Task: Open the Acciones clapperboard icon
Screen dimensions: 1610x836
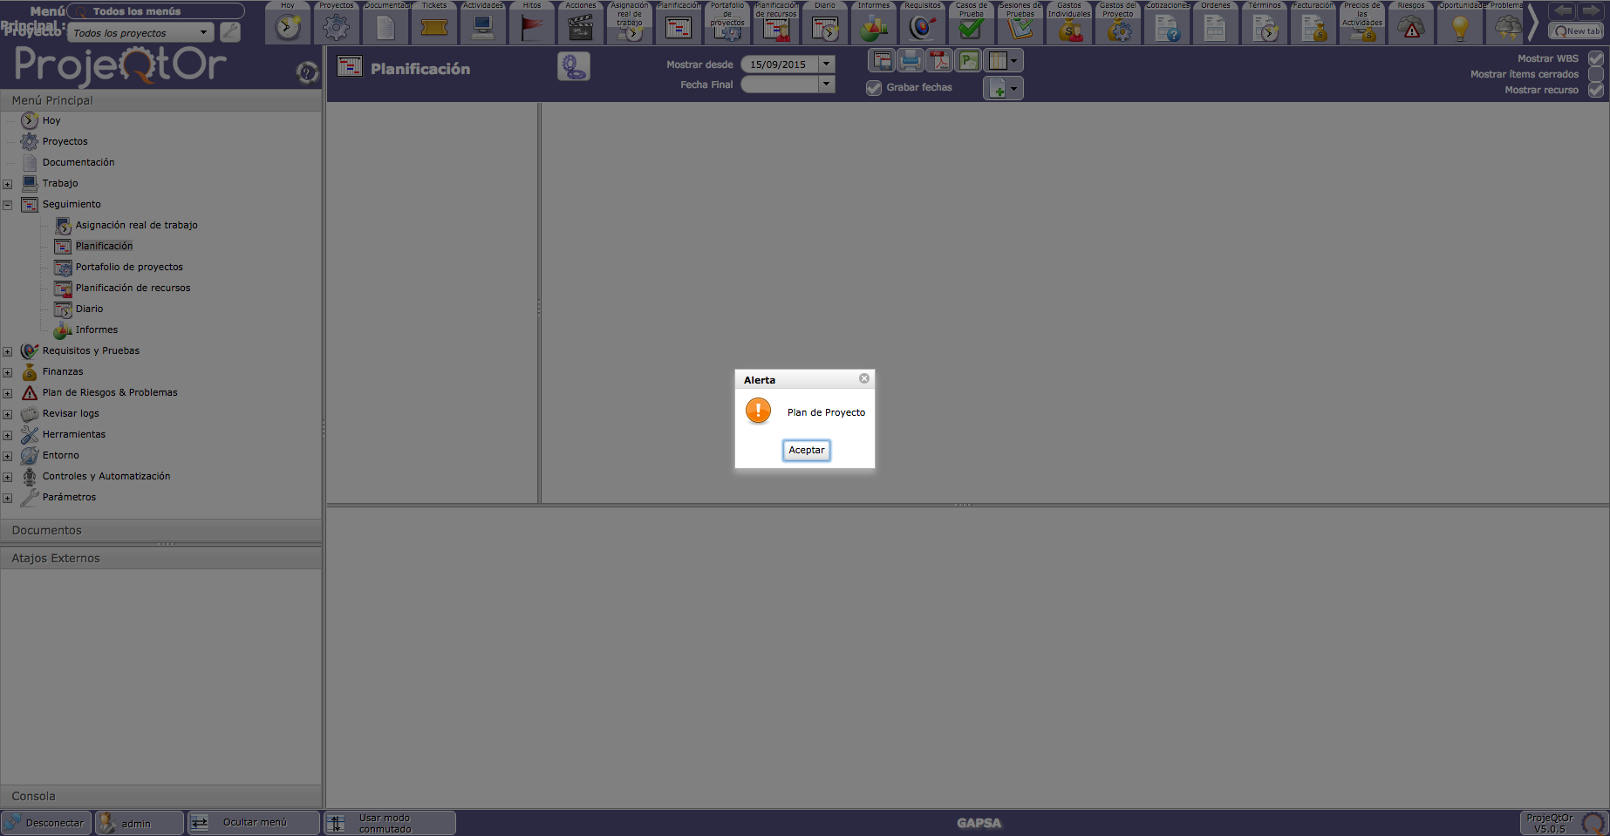Action: coord(581,28)
